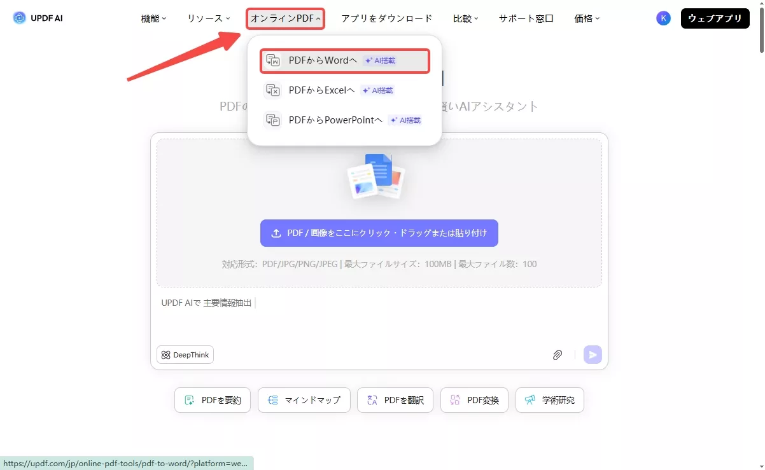Viewport: 765px width, 470px height.
Task: Click the ウェブアプリ button
Action: [x=715, y=18]
